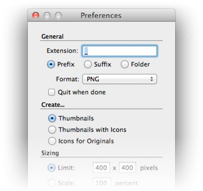Open the Format PNG dropdown

tap(119, 79)
